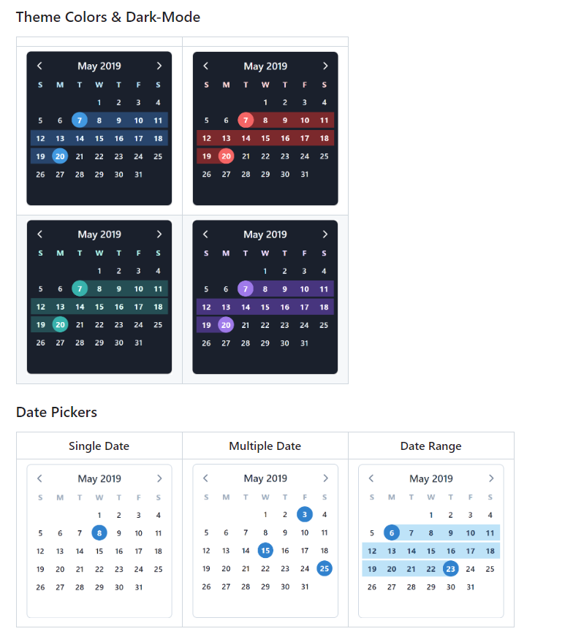Go to next month in red dark calendar
584x634 pixels.
pyautogui.click(x=325, y=66)
